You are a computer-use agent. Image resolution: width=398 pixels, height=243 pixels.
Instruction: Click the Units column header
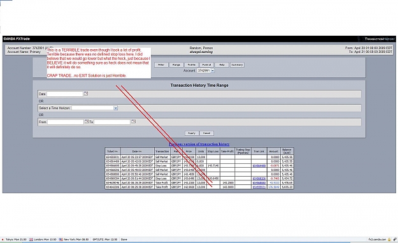click(x=201, y=151)
